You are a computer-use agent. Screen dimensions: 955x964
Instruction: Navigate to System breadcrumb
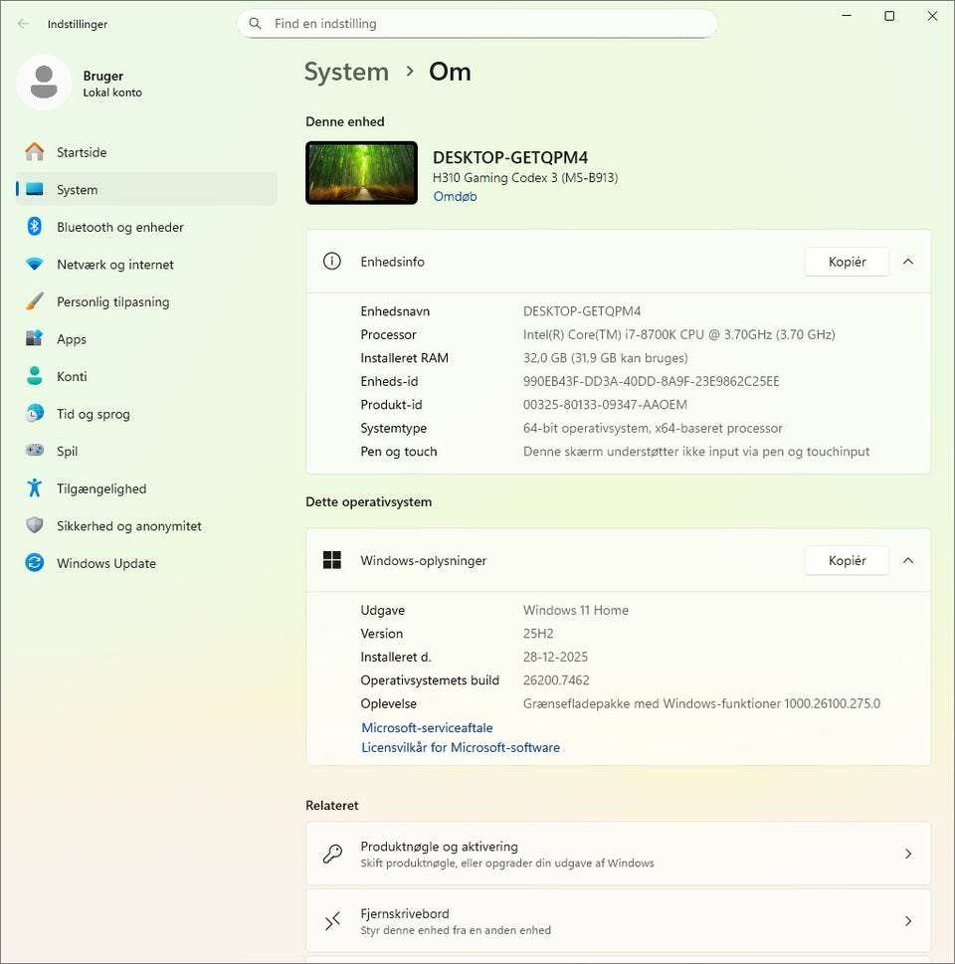(346, 72)
